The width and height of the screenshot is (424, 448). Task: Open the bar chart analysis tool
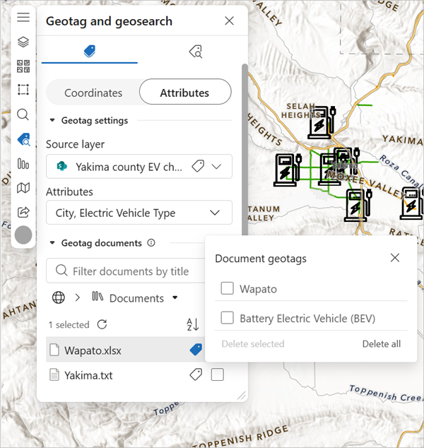[x=23, y=164]
